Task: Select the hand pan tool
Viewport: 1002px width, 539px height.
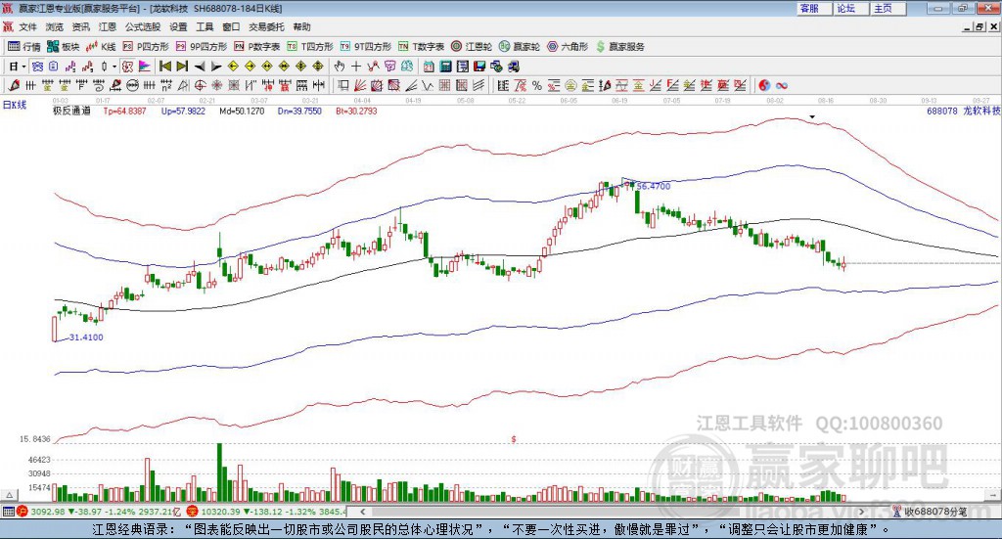Action: click(339, 67)
